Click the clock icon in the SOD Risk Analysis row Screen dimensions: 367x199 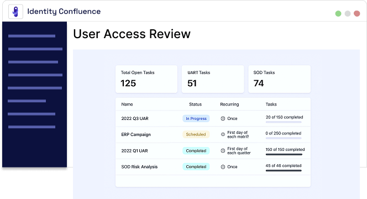click(223, 167)
